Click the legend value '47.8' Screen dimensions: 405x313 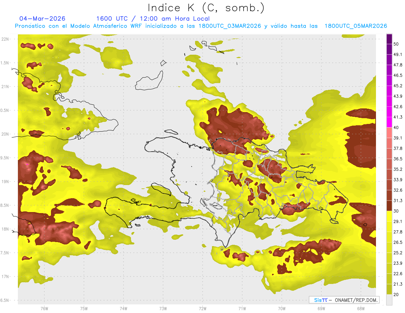[x=398, y=65]
